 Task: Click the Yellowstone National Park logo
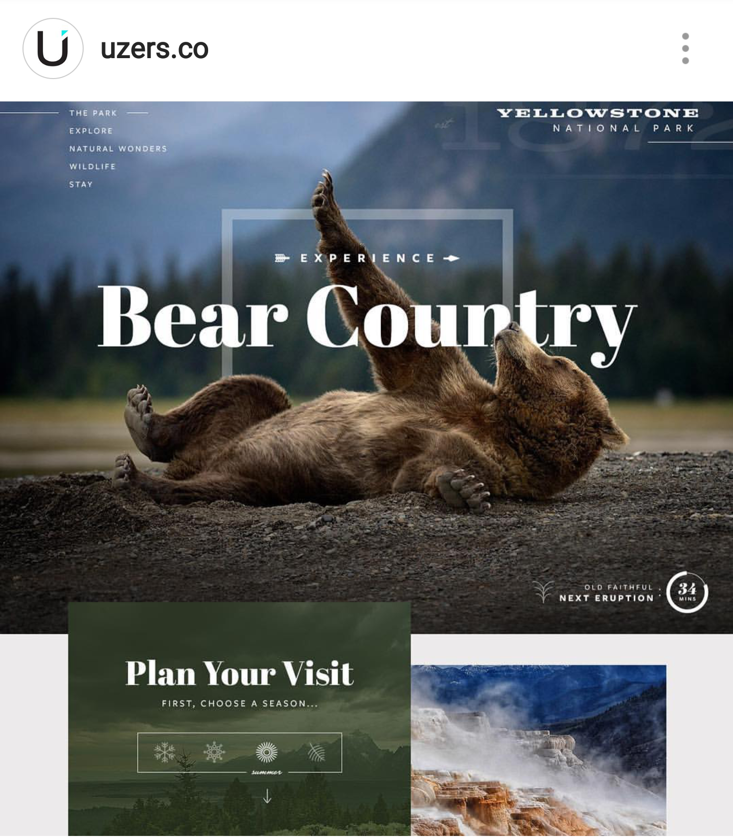point(597,120)
